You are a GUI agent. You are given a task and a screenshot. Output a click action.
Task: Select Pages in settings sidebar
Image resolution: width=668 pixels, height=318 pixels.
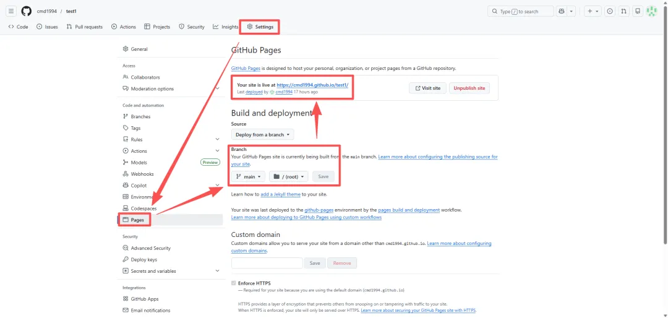tap(171, 220)
